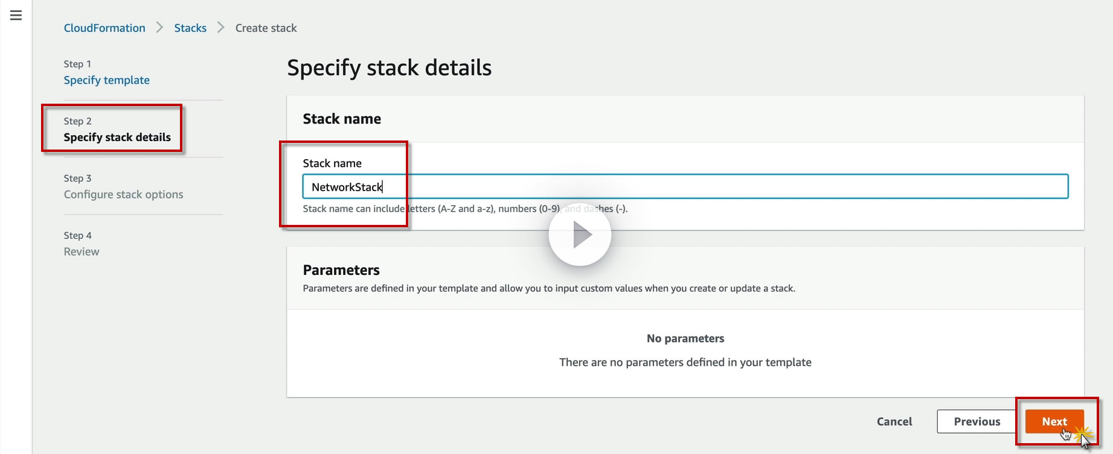The width and height of the screenshot is (1113, 454).
Task: Open the Stacks breadcrumb link
Action: (190, 28)
